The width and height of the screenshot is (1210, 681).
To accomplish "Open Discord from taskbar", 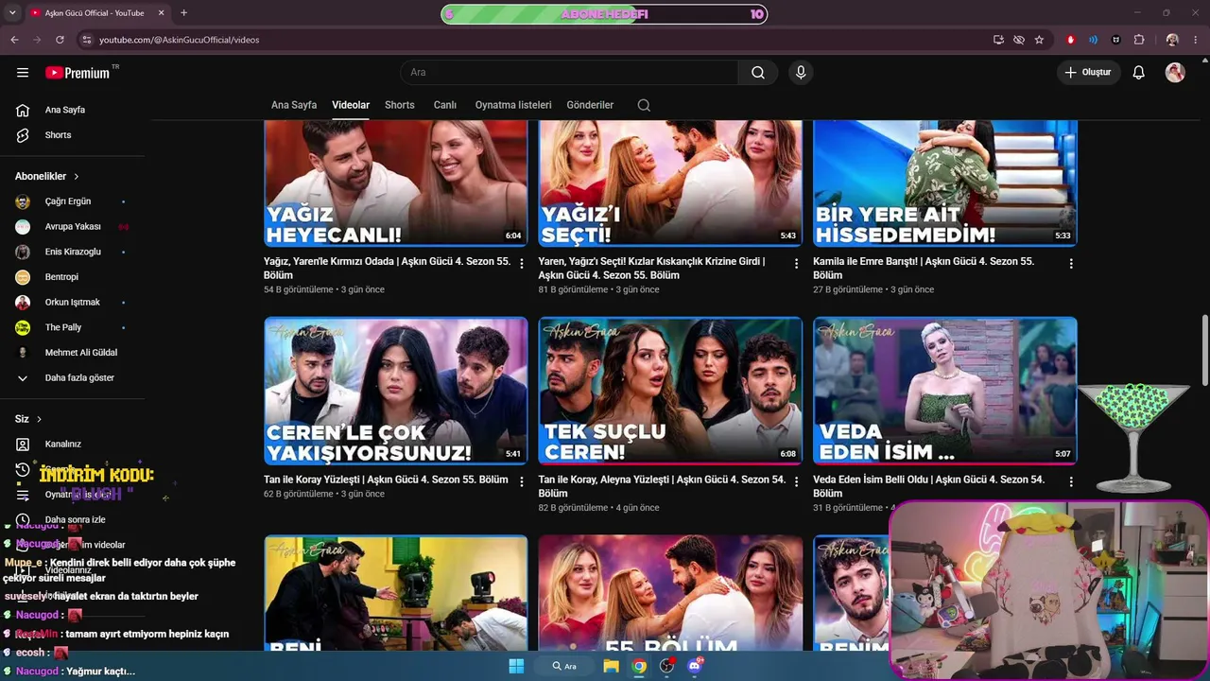I will pos(696,666).
